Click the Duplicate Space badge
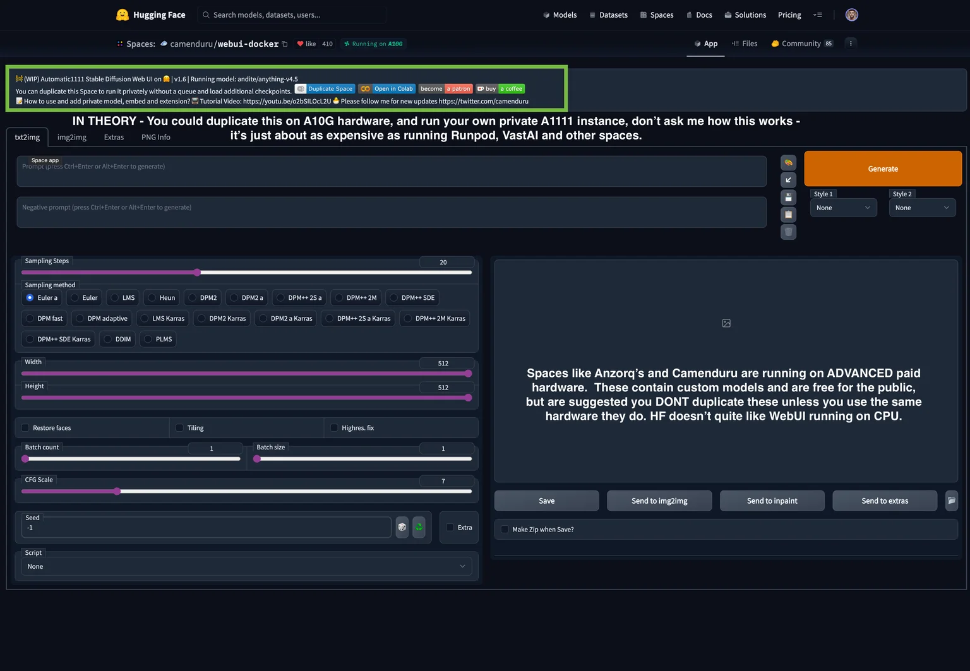The image size is (970, 671). click(325, 89)
